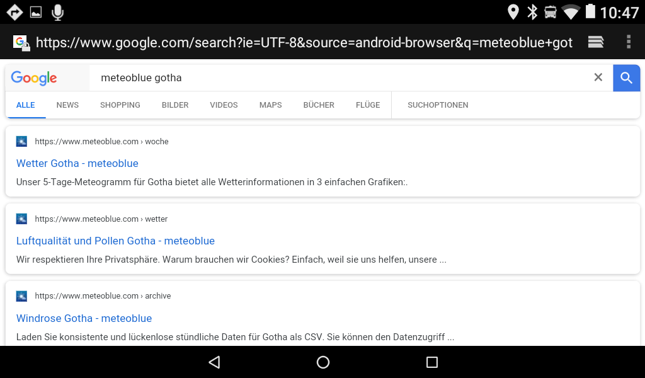Focus the 'meteoblue gotha' search field
Viewport: 645px width, 378px height.
pos(340,78)
